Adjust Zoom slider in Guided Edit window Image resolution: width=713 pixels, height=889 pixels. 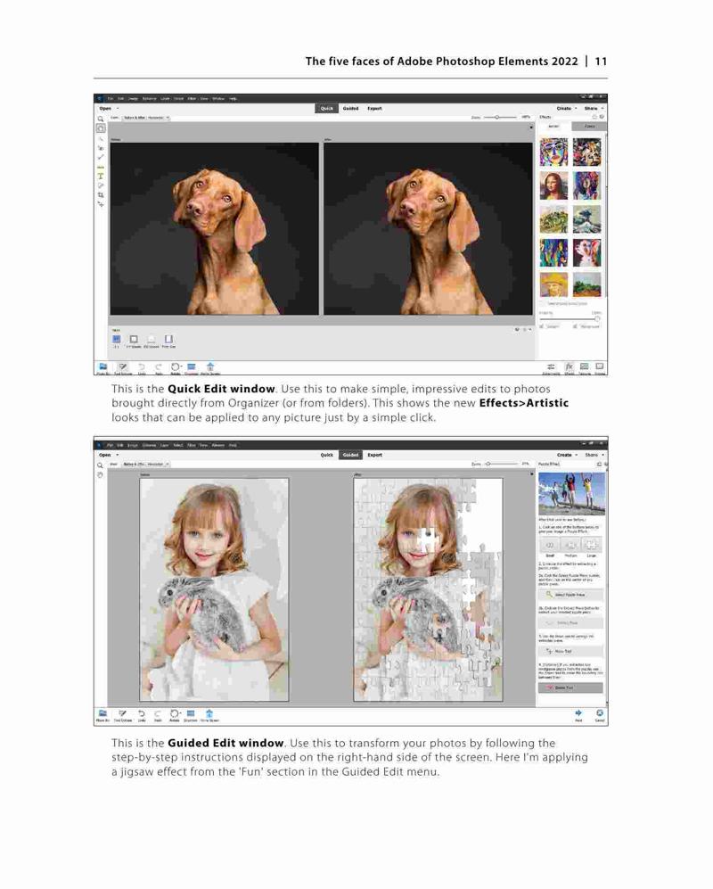[501, 464]
